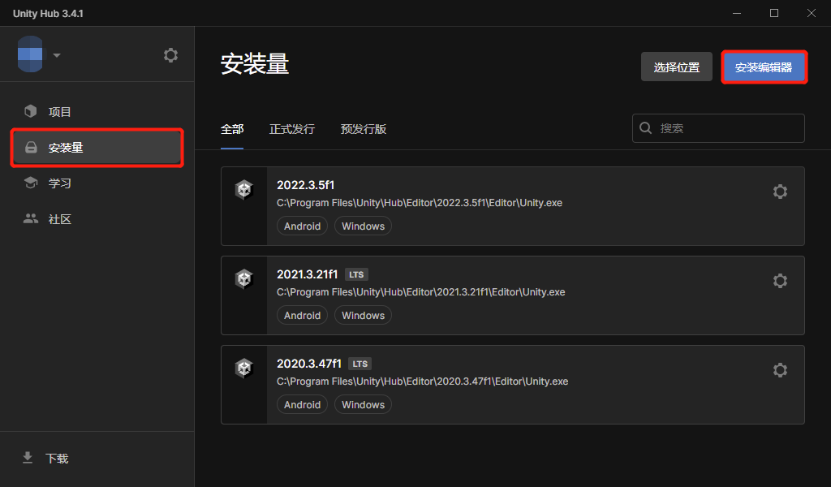Open the Unity Hub preferences gear
The width and height of the screenshot is (831, 487).
tap(170, 55)
